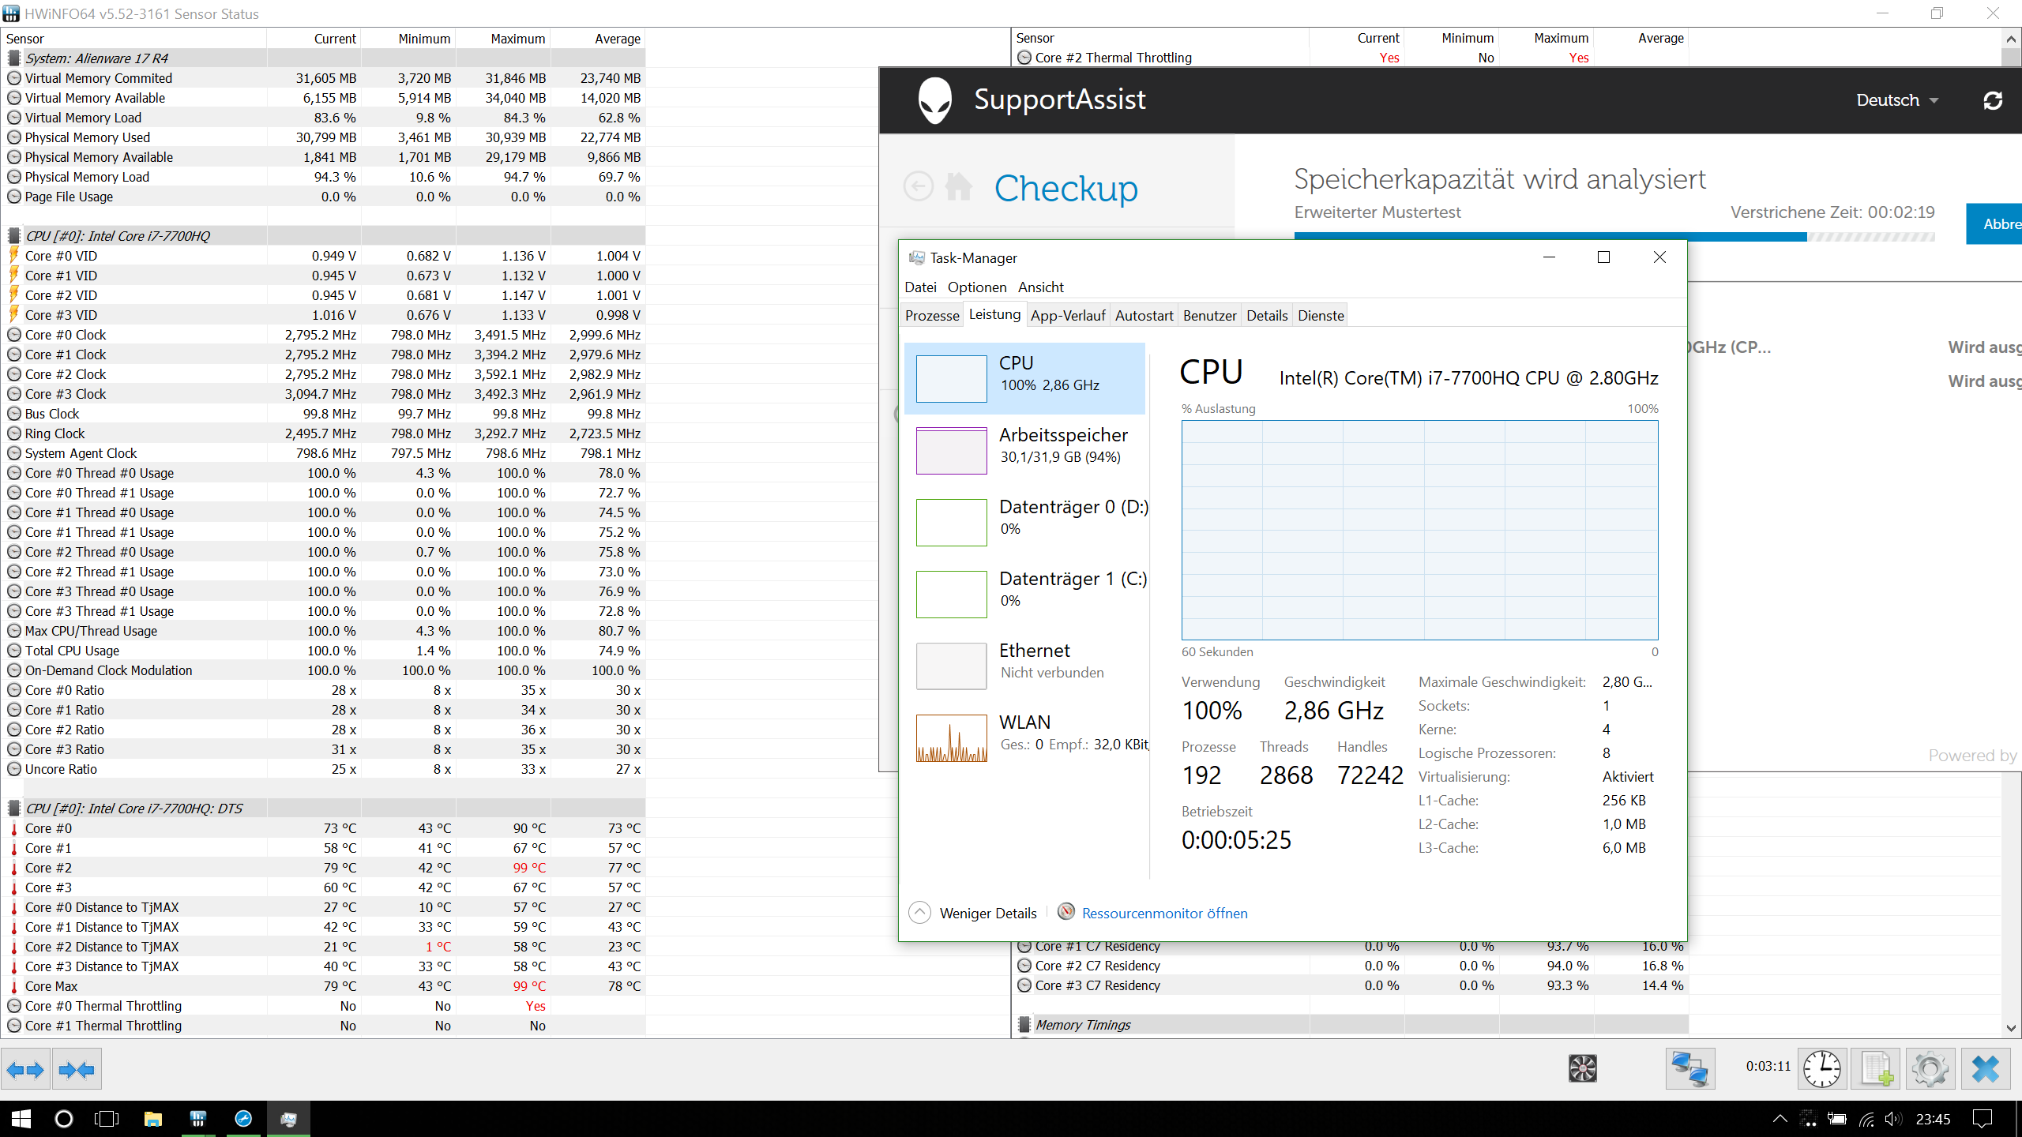The image size is (2022, 1137).
Task: Click HWiNFO right panel scrollbar up arrow
Action: pos(2012,39)
